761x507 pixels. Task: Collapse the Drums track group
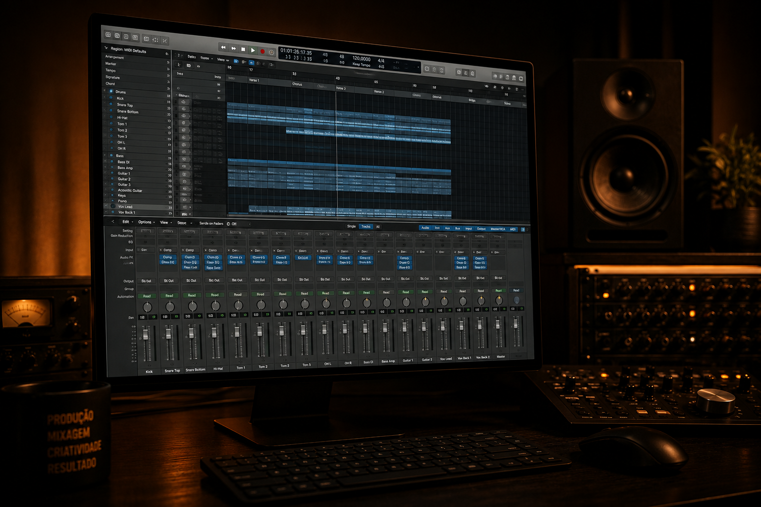[105, 91]
